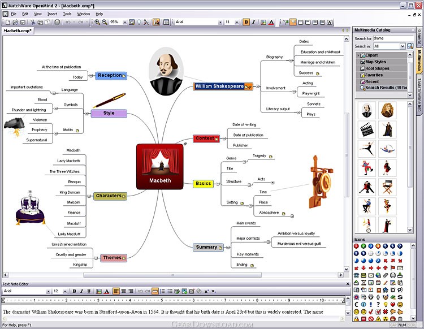Click the New document icon in toolbar
Screen dimensions: 424x329
[8, 23]
